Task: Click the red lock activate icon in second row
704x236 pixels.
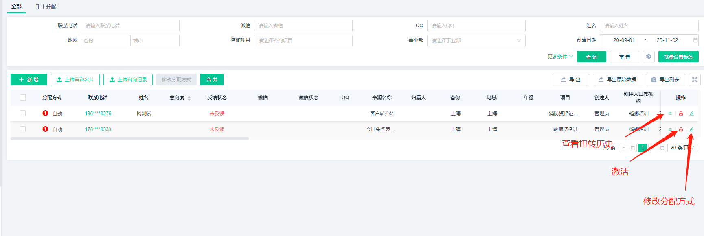Action: coord(681,129)
